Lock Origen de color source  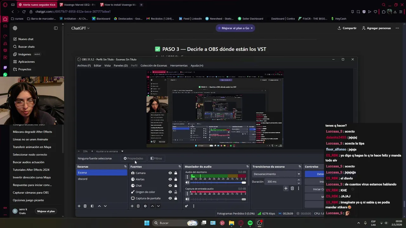pos(176,192)
